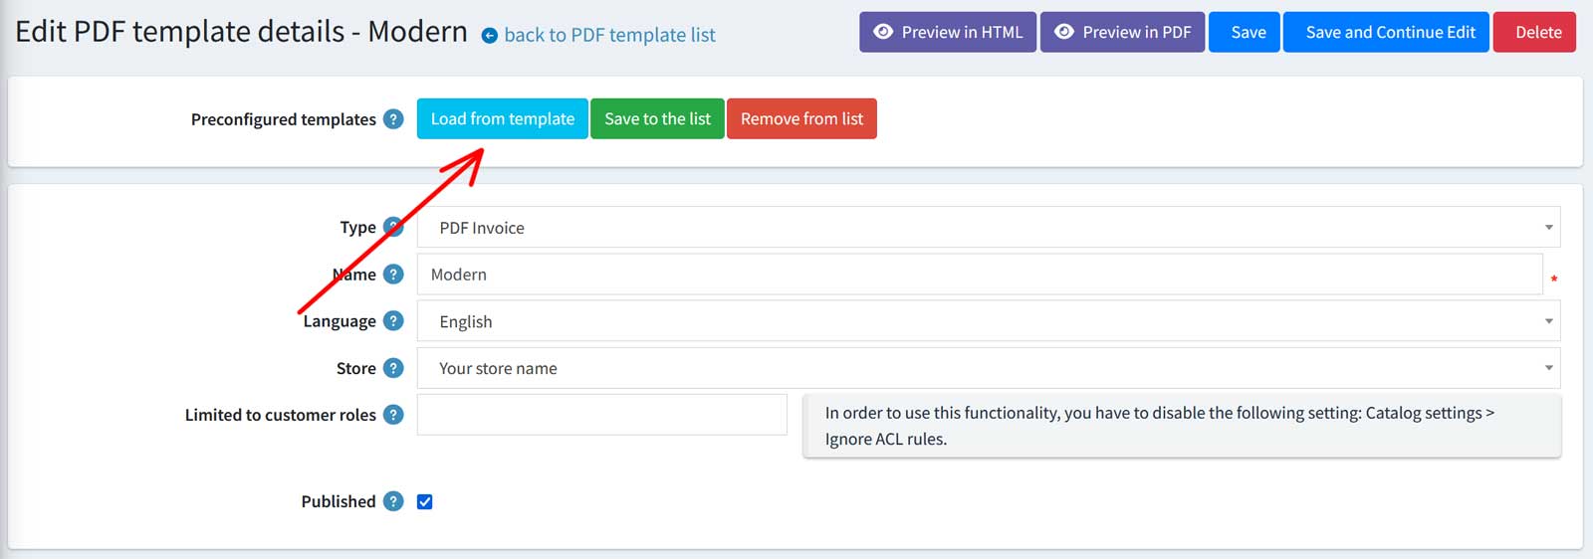Image resolution: width=1593 pixels, height=559 pixels.
Task: Click the Limited to customer roles field
Action: coord(601,415)
